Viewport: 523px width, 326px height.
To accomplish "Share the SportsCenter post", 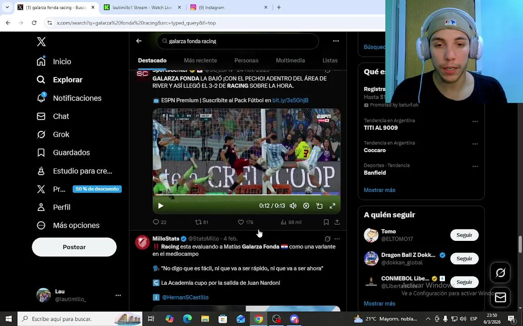I will click(x=337, y=222).
